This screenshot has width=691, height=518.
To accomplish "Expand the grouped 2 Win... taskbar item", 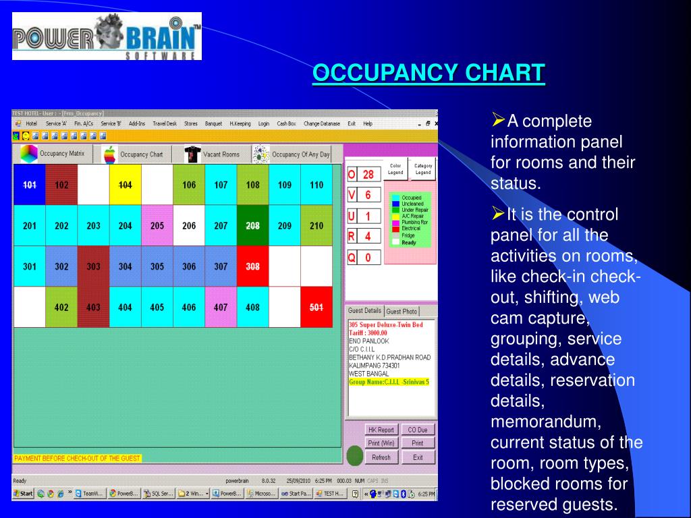I will pyautogui.click(x=193, y=494).
